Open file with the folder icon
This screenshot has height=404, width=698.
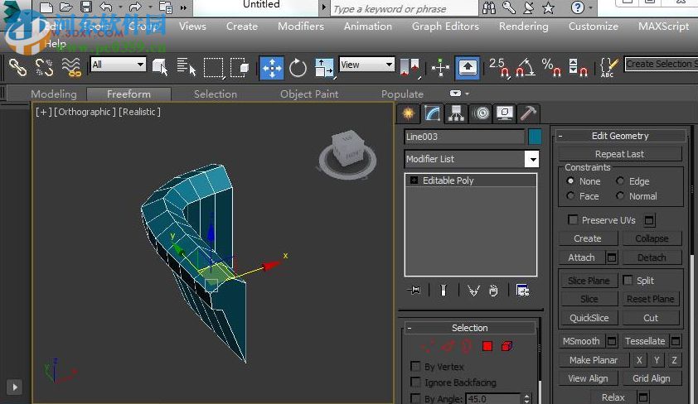65,7
